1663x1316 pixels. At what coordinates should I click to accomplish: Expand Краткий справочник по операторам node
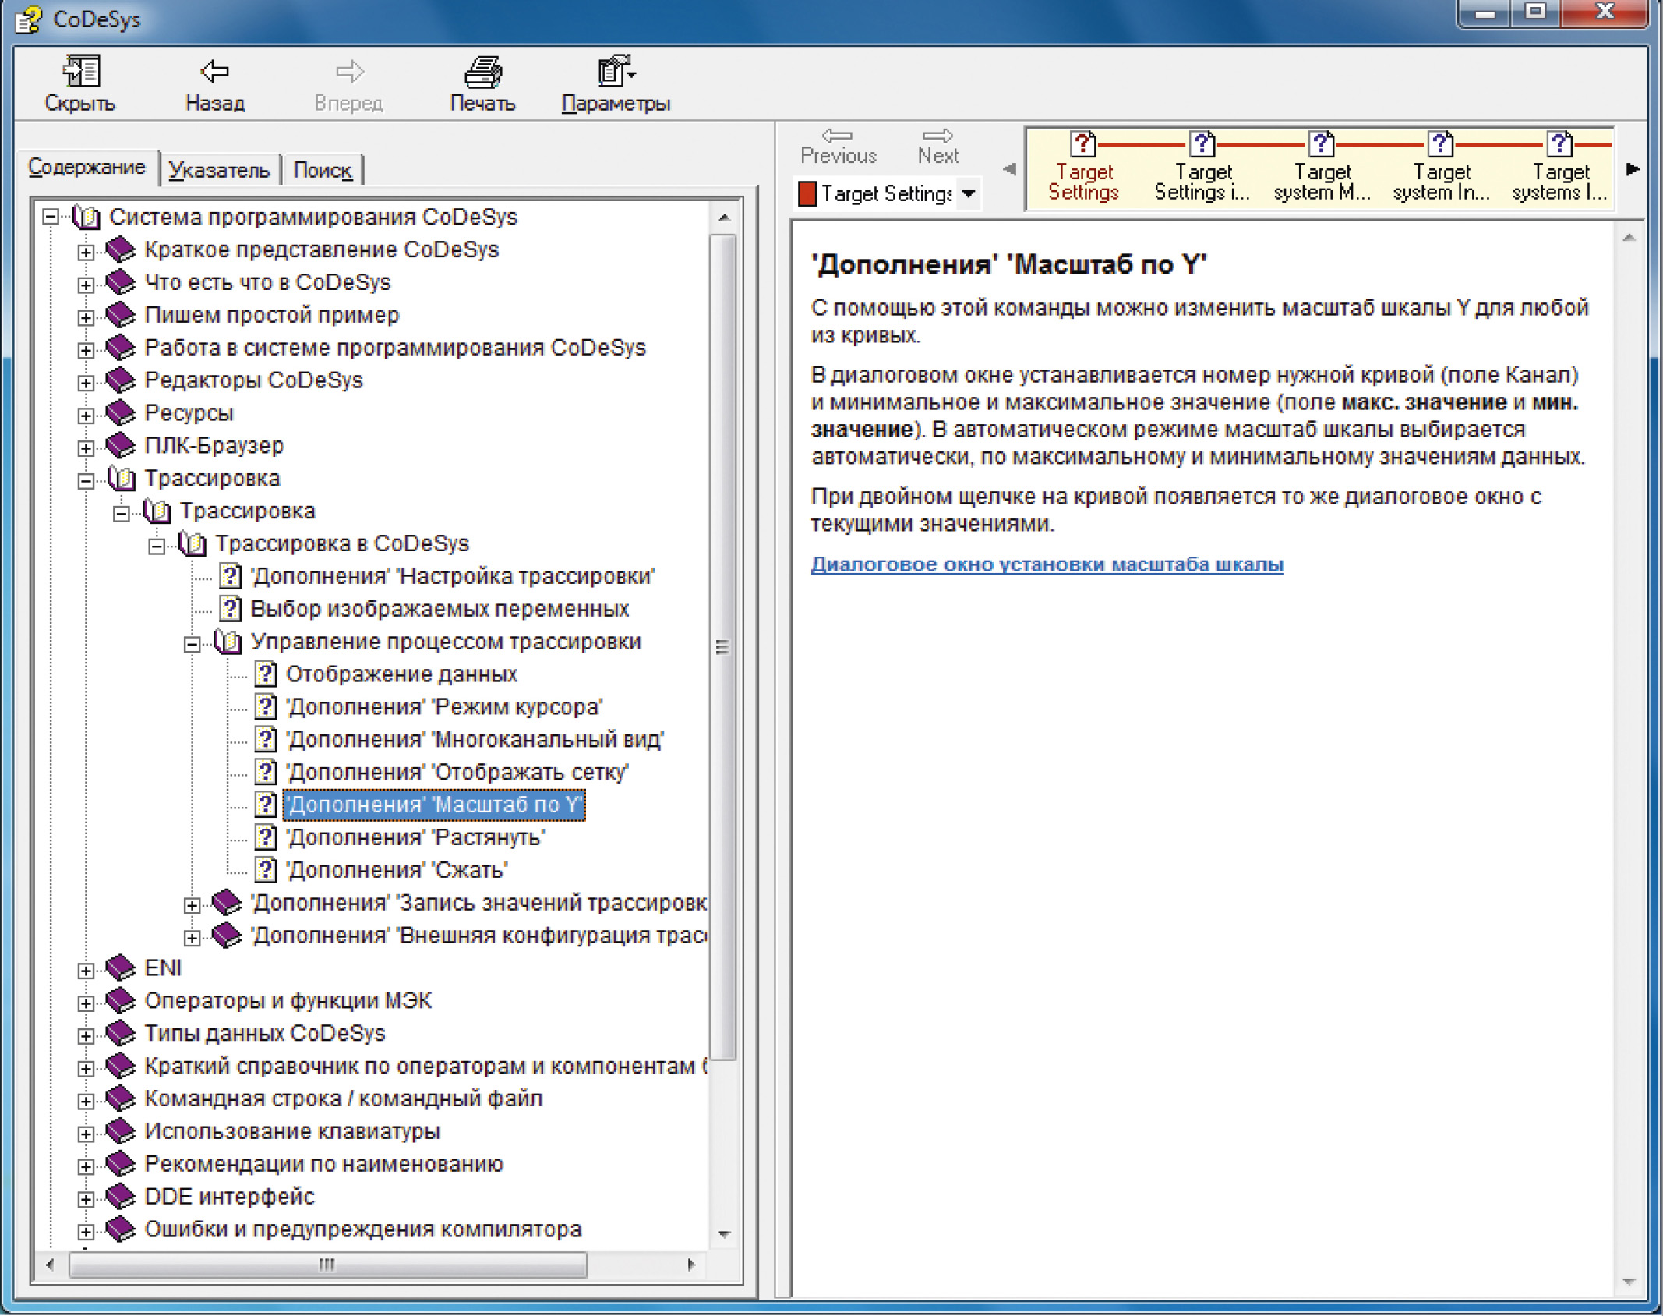86,1069
